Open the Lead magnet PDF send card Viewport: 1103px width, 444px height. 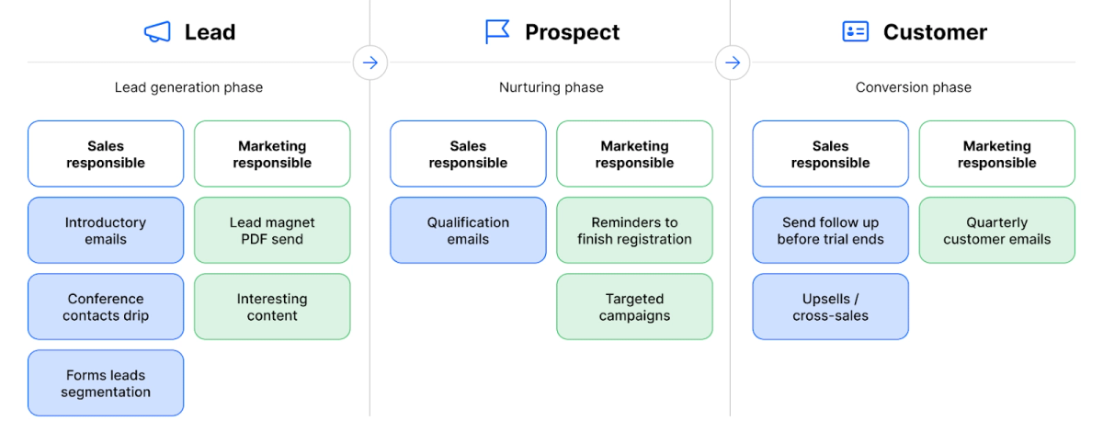(x=272, y=231)
